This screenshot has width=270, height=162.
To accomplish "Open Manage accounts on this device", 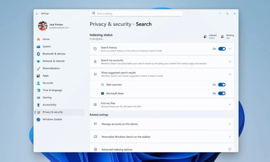I will 162,124.
